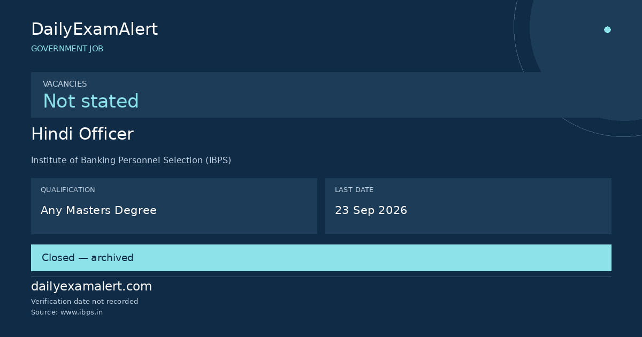Click the qualification card panel
Image resolution: width=642 pixels, height=337 pixels.
click(x=174, y=206)
